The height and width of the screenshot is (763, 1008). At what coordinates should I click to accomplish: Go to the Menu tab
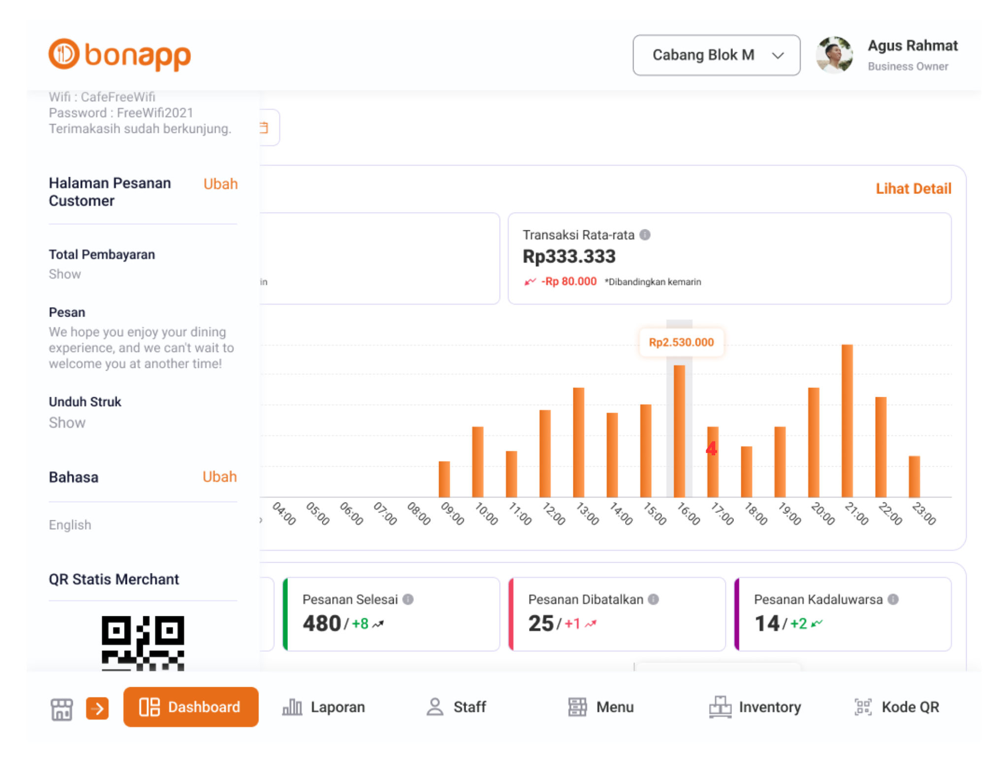(600, 707)
